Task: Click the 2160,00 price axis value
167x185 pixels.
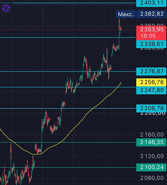Action: [x=152, y=135]
